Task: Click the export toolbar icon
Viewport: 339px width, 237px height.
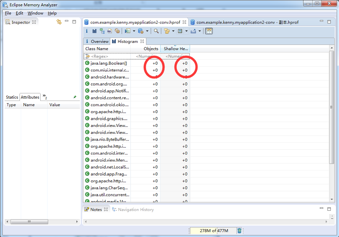Action: (x=193, y=31)
